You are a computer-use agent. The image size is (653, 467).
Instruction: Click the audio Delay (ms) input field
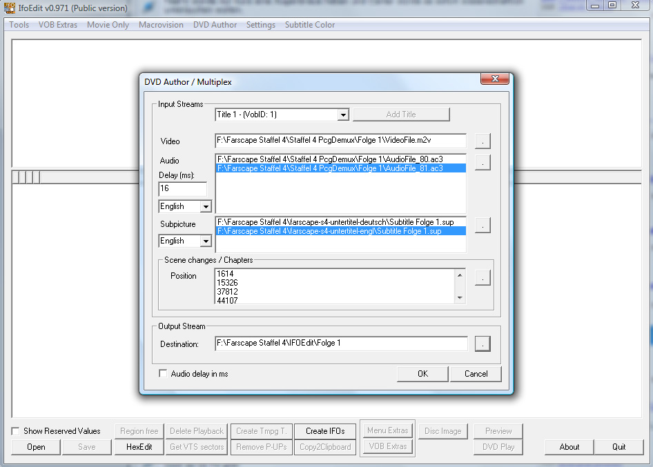pyautogui.click(x=183, y=188)
